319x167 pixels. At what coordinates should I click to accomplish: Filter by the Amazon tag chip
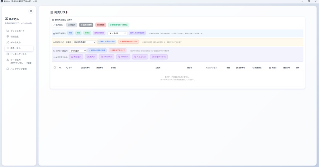coord(107,57)
